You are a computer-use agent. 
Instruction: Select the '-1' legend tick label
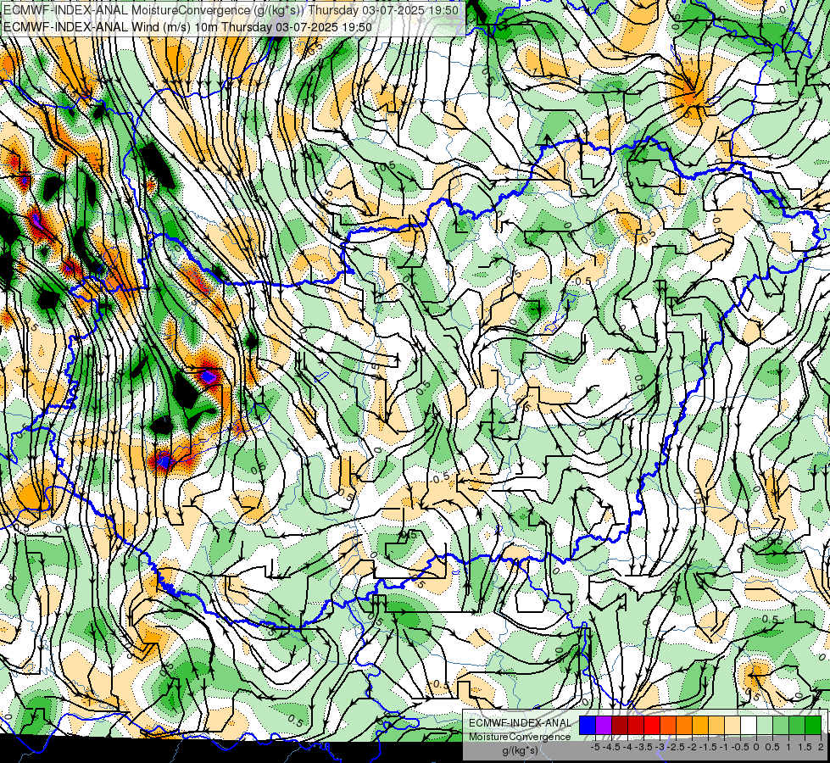724,747
